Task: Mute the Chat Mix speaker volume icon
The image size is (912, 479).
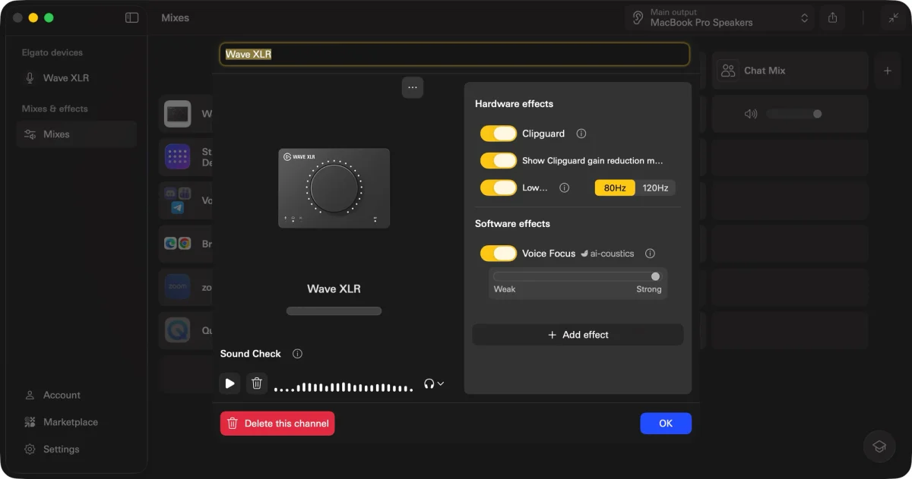Action: (x=751, y=114)
